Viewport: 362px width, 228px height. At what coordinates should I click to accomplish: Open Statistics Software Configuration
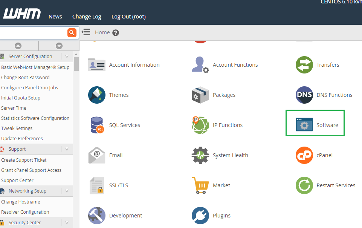(x=35, y=118)
